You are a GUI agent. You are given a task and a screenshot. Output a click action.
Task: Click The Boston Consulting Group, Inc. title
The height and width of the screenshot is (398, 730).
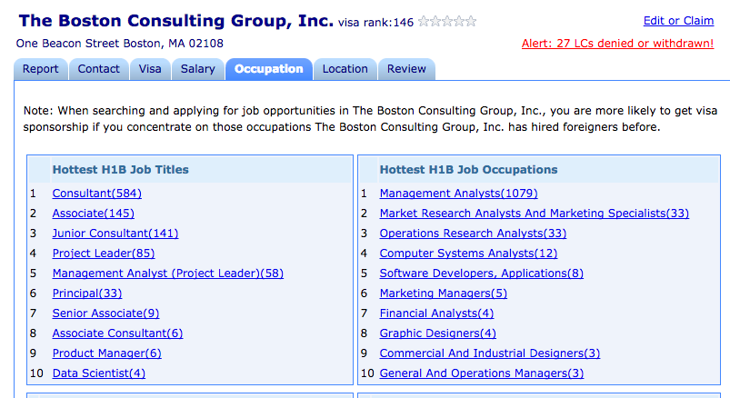pos(176,21)
